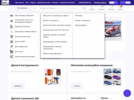The image size is (134, 100).
Task: Open Військові та поліцейські набори
Action: (x=56, y=16)
